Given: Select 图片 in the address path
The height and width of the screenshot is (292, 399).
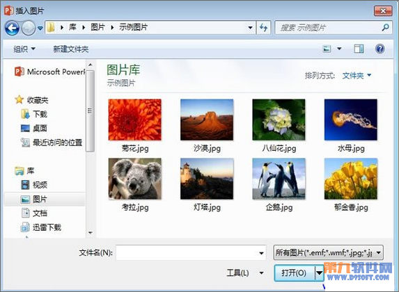Looking at the screenshot, I should (97, 27).
